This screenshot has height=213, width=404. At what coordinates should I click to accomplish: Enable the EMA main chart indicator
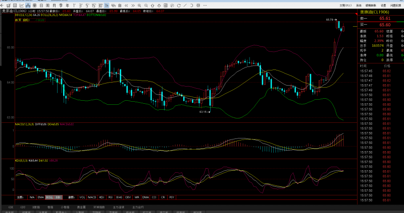coord(40,197)
